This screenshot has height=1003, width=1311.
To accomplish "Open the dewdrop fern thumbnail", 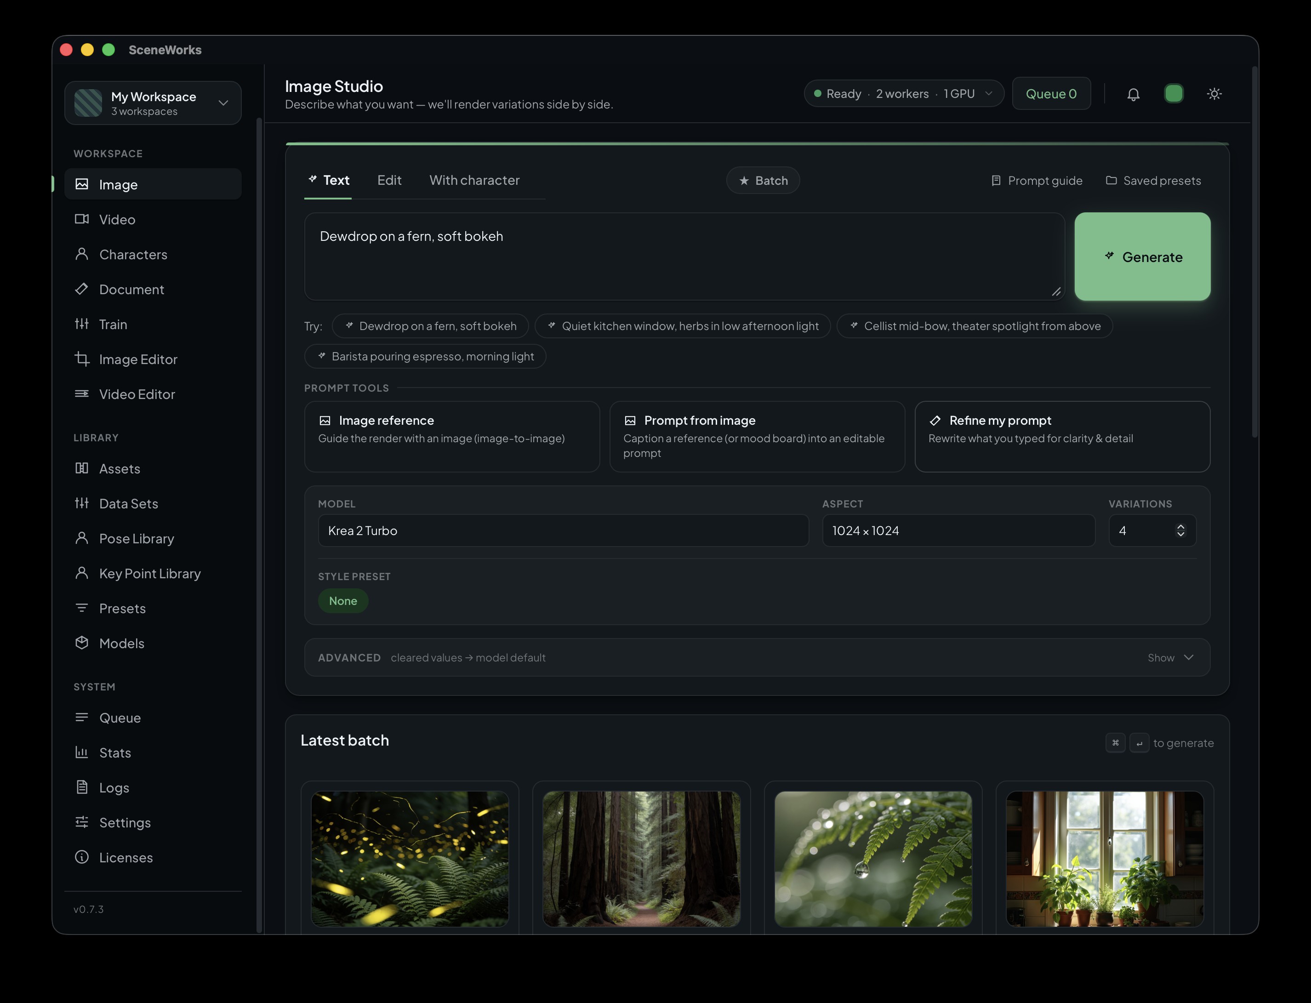I will 873,859.
